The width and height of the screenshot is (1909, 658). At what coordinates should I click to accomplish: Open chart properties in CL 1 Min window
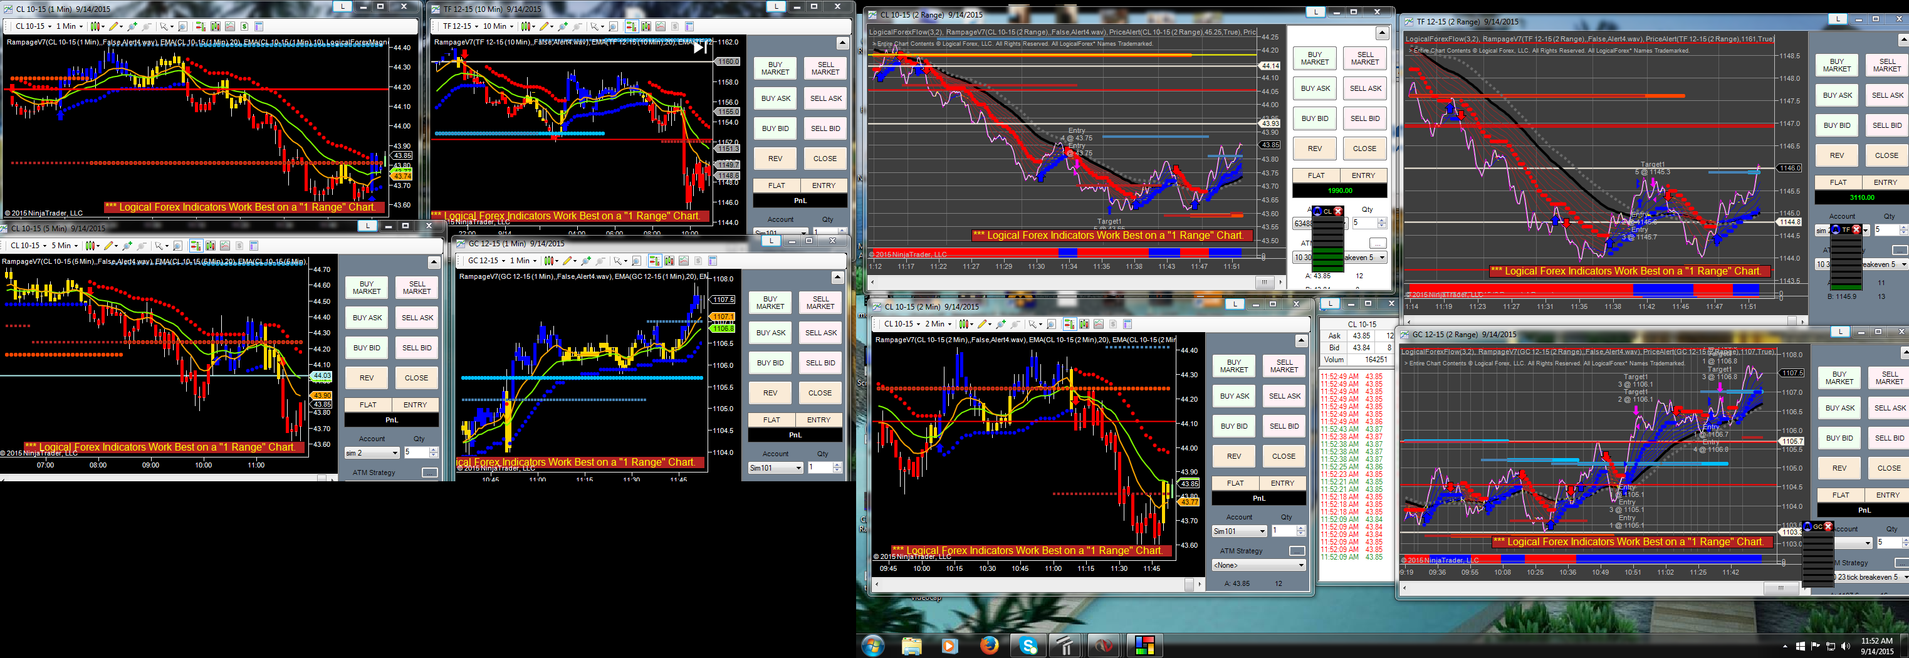pyautogui.click(x=259, y=26)
